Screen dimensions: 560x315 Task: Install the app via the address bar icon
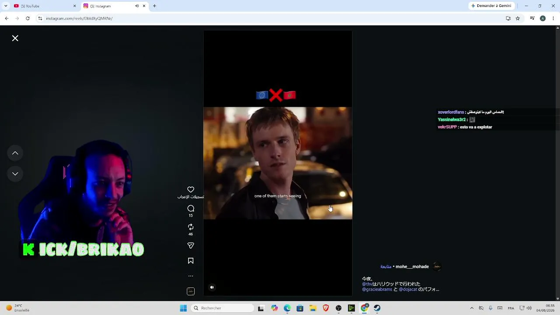pyautogui.click(x=508, y=18)
